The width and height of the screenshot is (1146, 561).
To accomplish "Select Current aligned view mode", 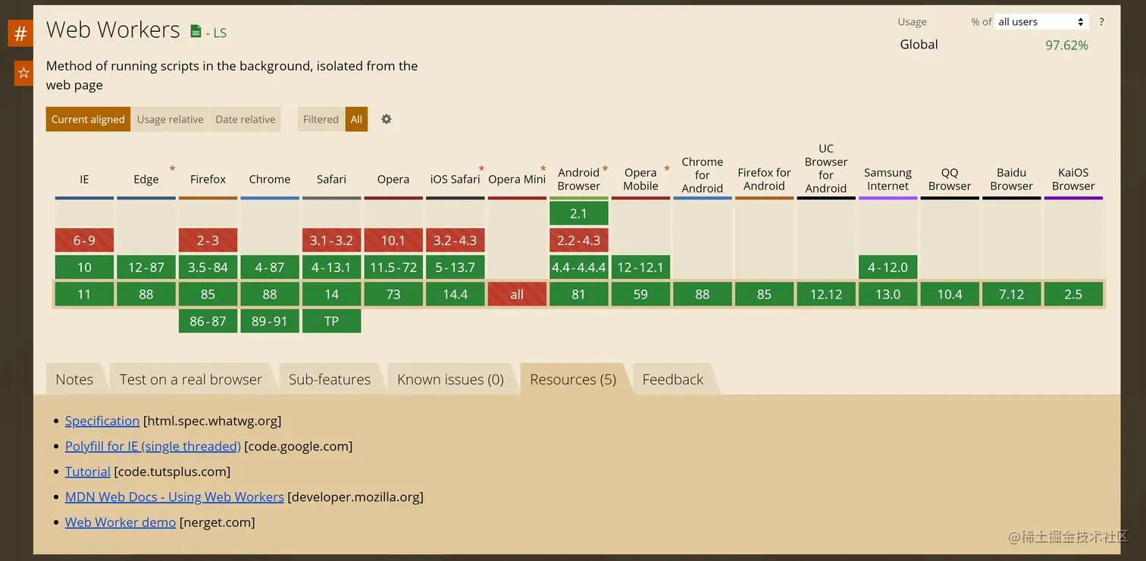I will (x=88, y=119).
